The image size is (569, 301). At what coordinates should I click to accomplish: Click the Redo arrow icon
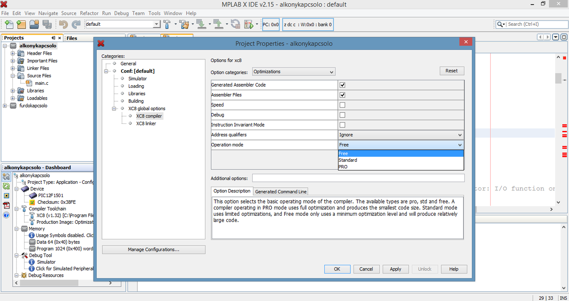pos(76,24)
